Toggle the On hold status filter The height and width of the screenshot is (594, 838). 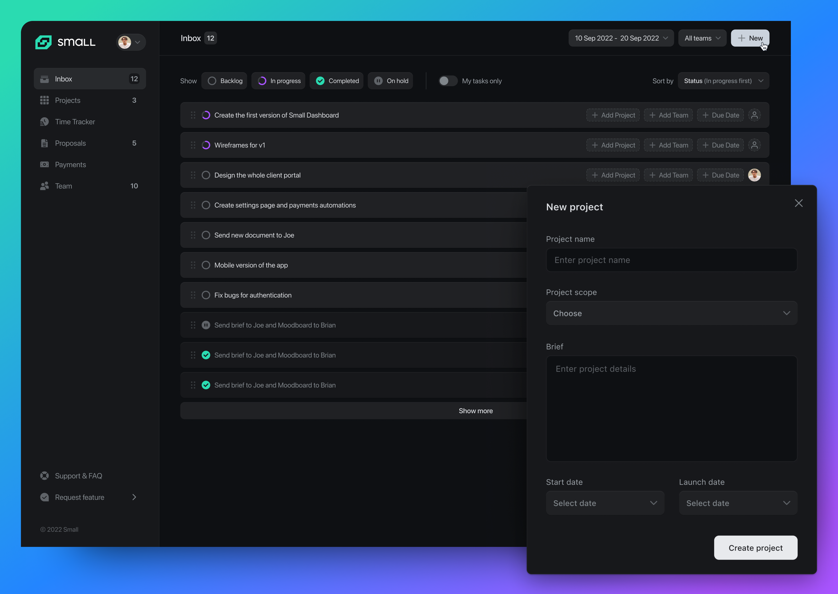click(390, 80)
